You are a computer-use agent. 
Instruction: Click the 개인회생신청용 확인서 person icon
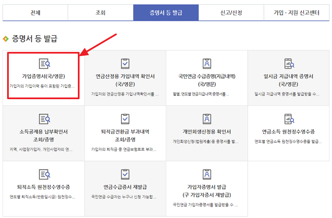pyautogui.click(x=207, y=119)
